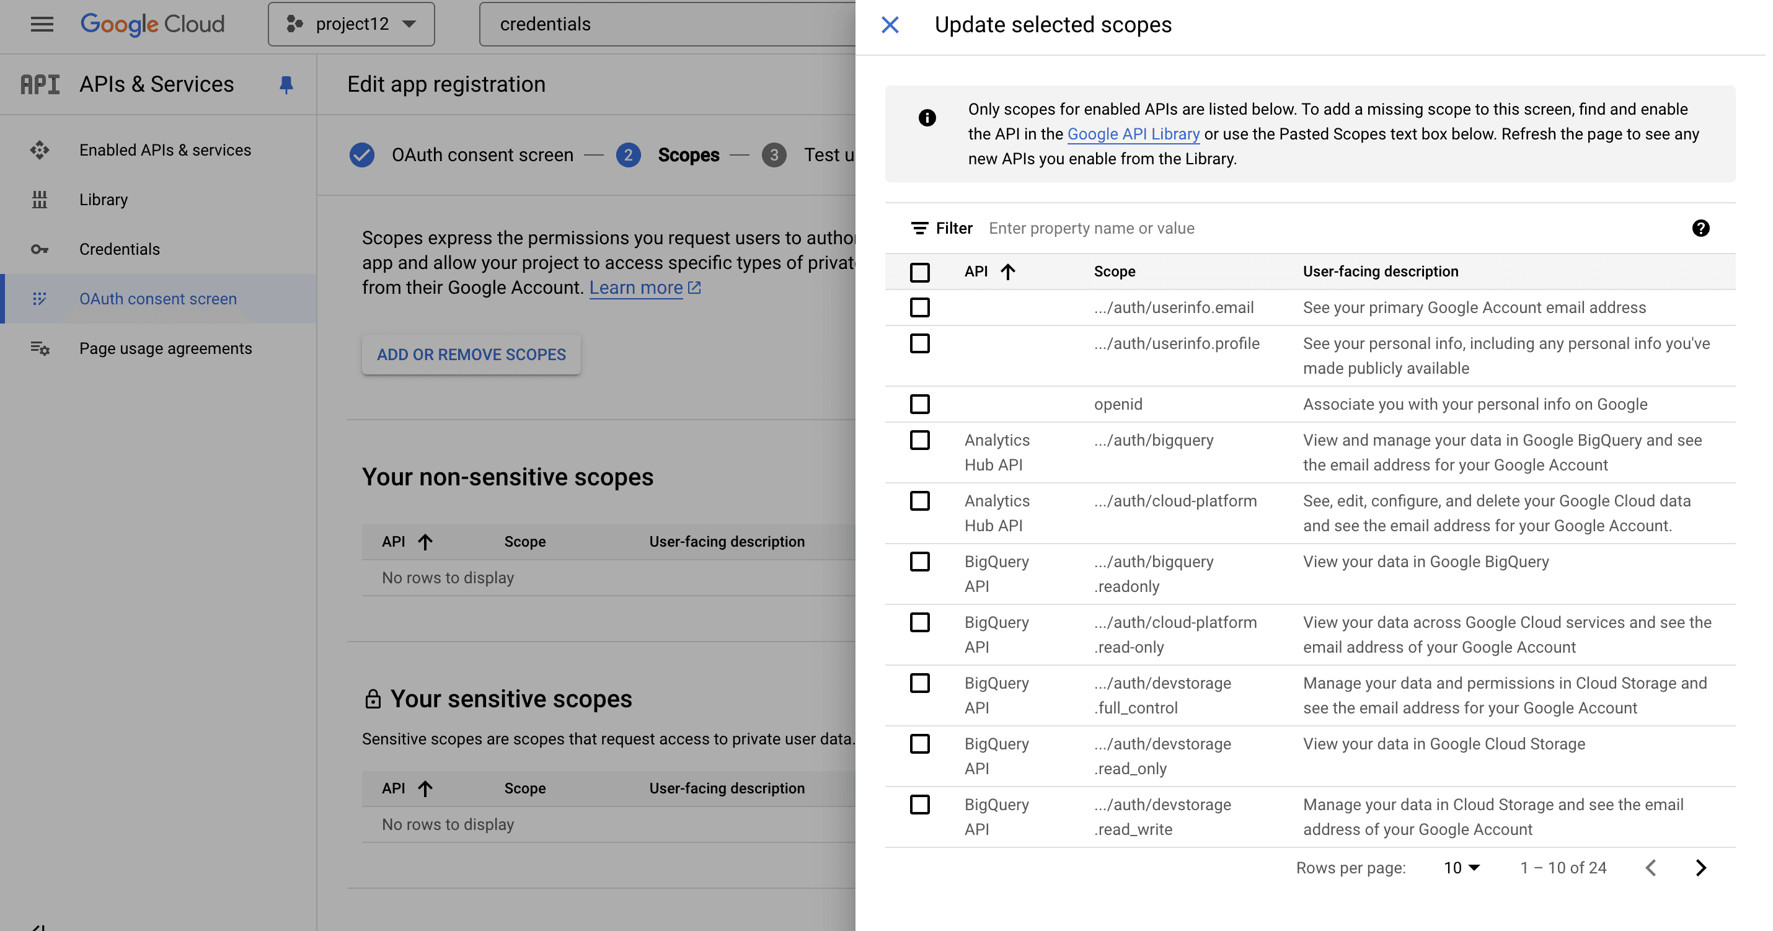1773x931 pixels.
Task: Sort sensitive scopes table by API arrow
Action: pyautogui.click(x=425, y=788)
